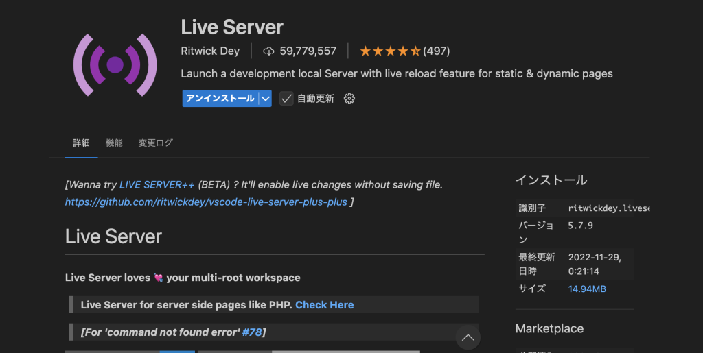Open the star rating reviews

[404, 51]
